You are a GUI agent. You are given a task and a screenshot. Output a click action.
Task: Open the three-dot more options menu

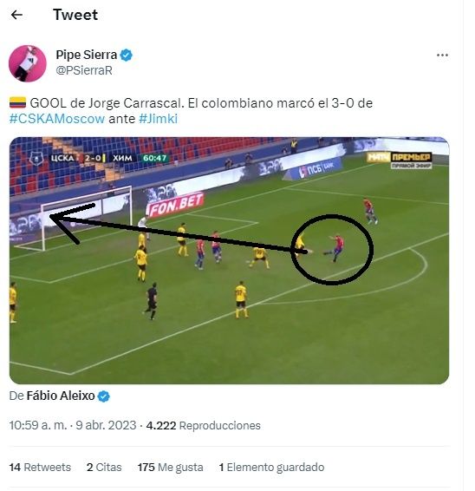tap(442, 56)
